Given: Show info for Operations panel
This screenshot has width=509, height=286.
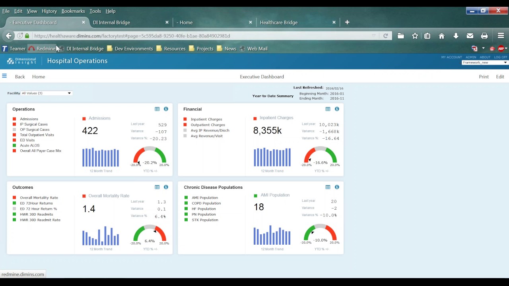Looking at the screenshot, I should [x=166, y=109].
